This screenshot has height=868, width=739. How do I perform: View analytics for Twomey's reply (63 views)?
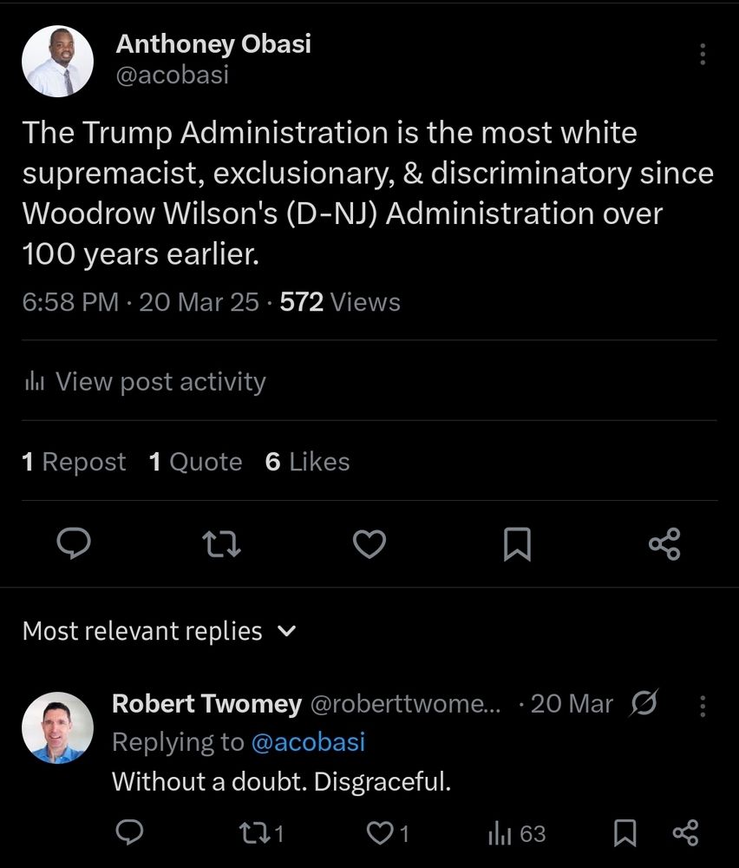517,833
